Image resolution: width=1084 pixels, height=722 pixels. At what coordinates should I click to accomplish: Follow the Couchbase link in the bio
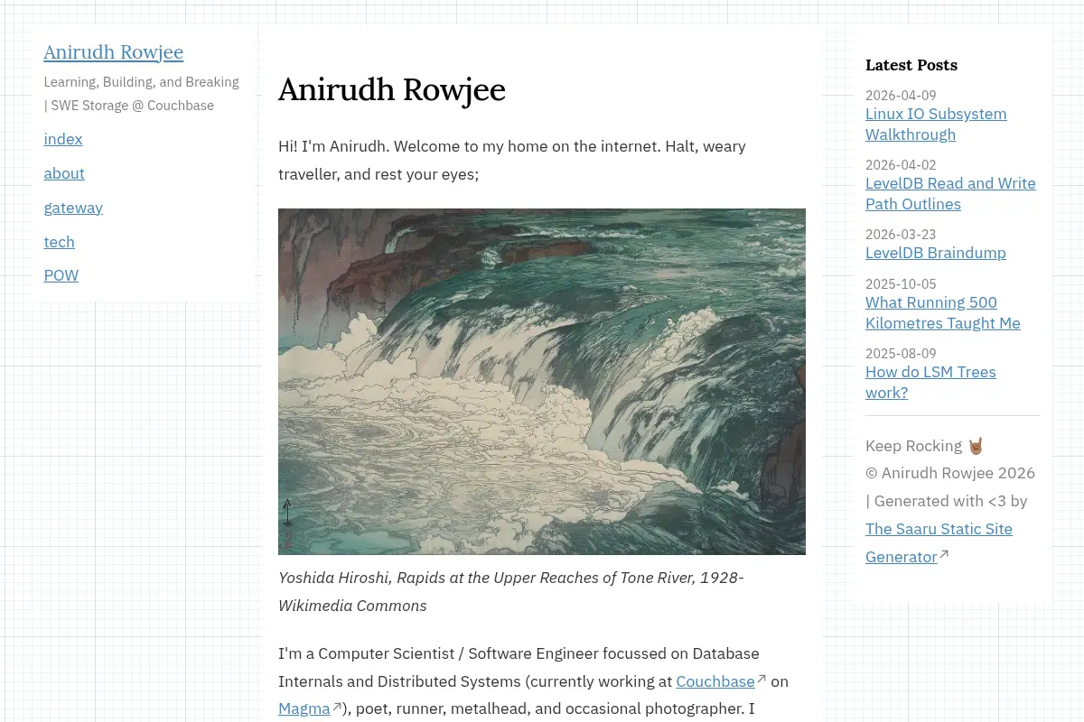point(715,681)
